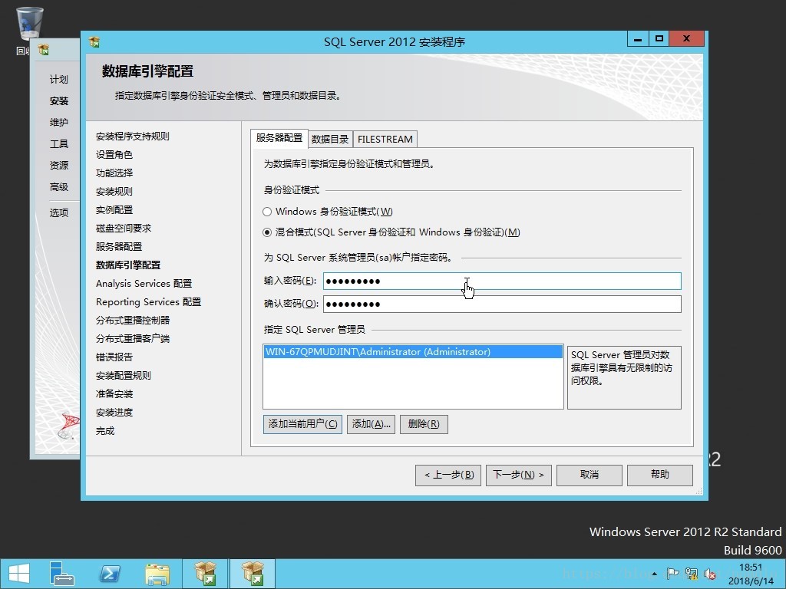Open the Windows Start button

[x=18, y=574]
